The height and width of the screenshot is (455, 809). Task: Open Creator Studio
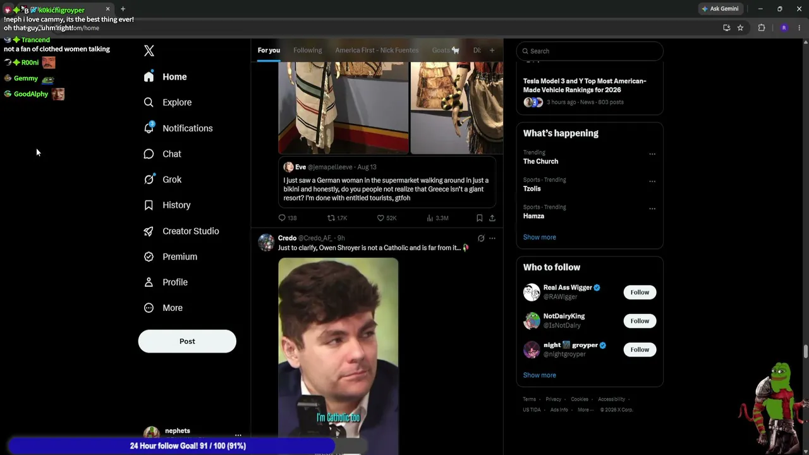(181, 231)
